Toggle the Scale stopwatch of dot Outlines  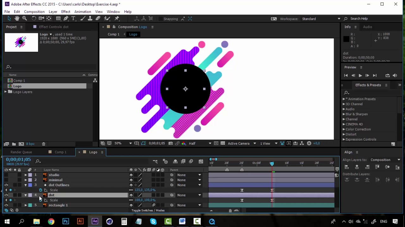pyautogui.click(x=40, y=190)
